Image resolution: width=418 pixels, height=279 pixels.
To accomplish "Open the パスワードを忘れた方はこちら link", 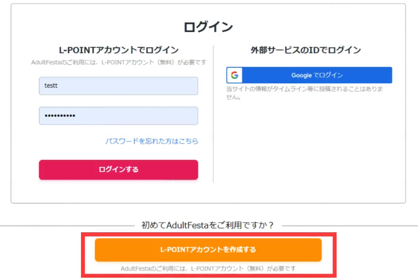I will click(152, 141).
